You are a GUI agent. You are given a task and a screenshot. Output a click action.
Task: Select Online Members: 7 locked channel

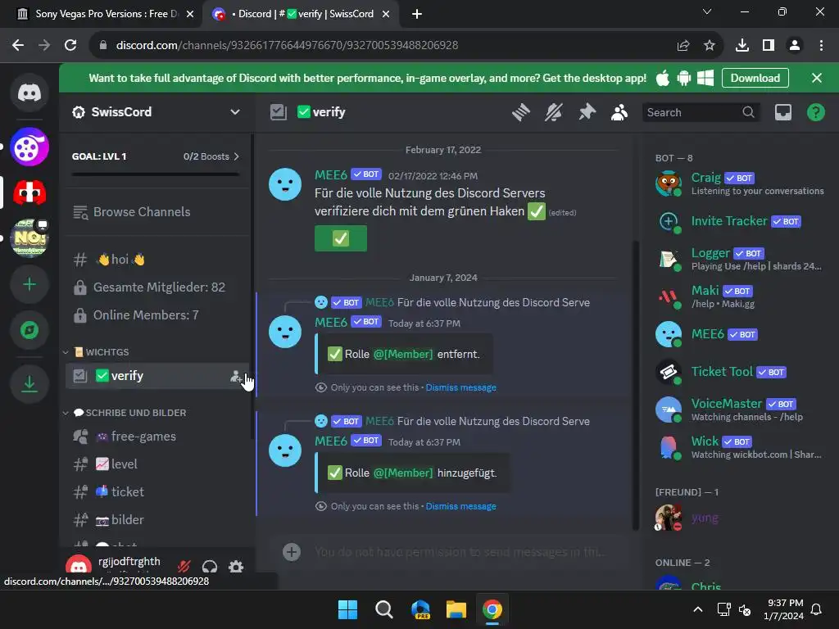tap(156, 315)
